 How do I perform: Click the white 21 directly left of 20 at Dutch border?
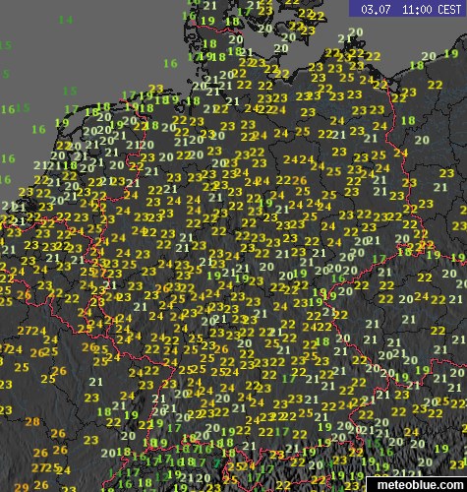tap(134, 145)
